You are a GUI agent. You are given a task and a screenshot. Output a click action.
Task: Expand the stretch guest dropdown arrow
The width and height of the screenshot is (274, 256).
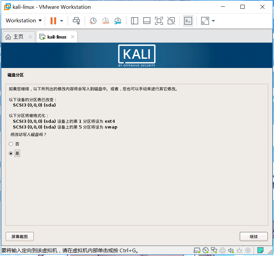click(x=213, y=21)
